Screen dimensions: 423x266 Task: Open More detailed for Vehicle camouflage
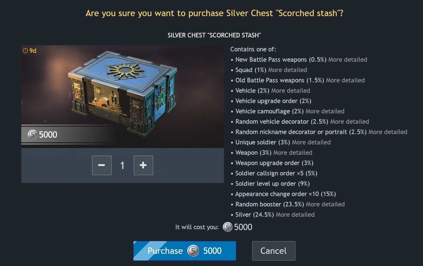(x=325, y=111)
